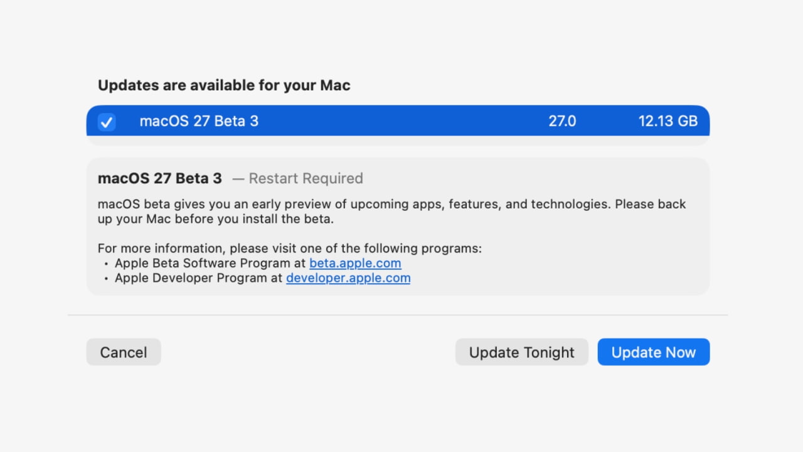Image resolution: width=803 pixels, height=452 pixels.
Task: Click the 12.13 GB size value
Action: 668,121
